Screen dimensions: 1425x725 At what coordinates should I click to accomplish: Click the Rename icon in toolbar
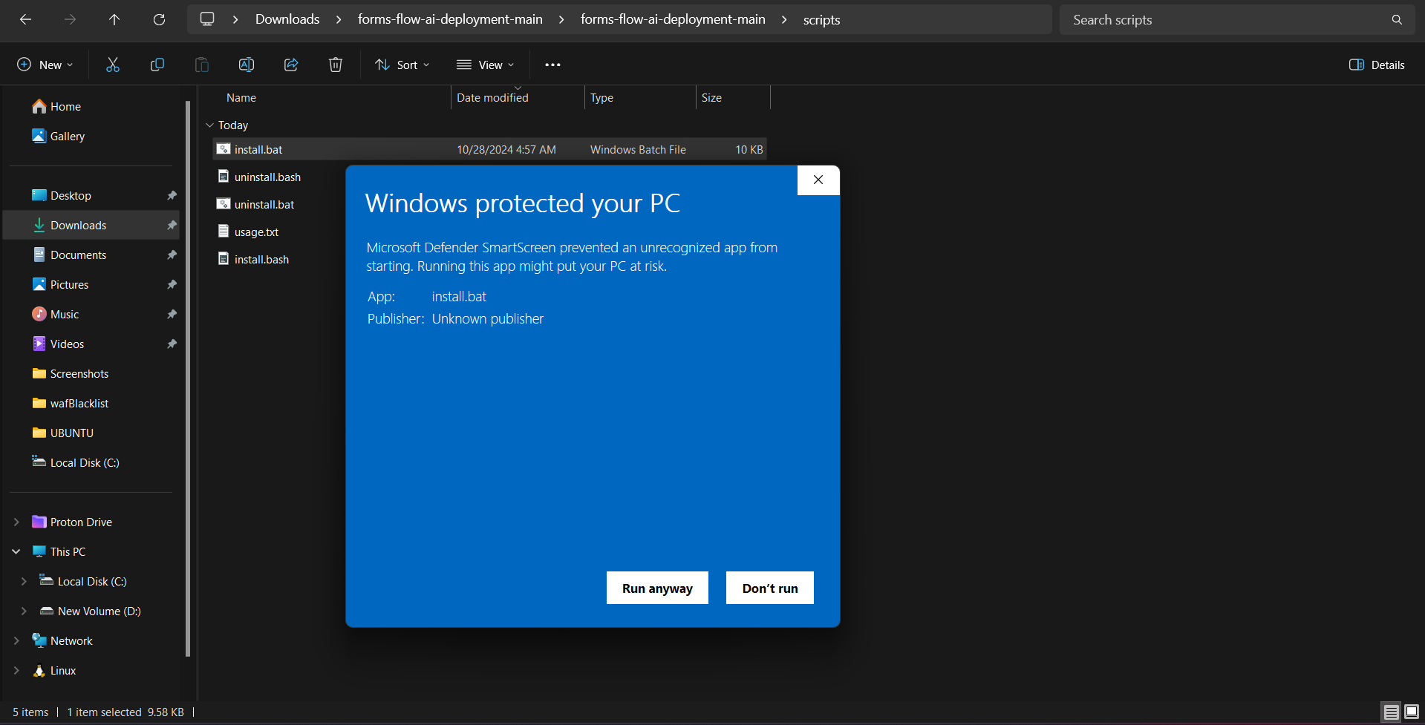[x=247, y=65]
